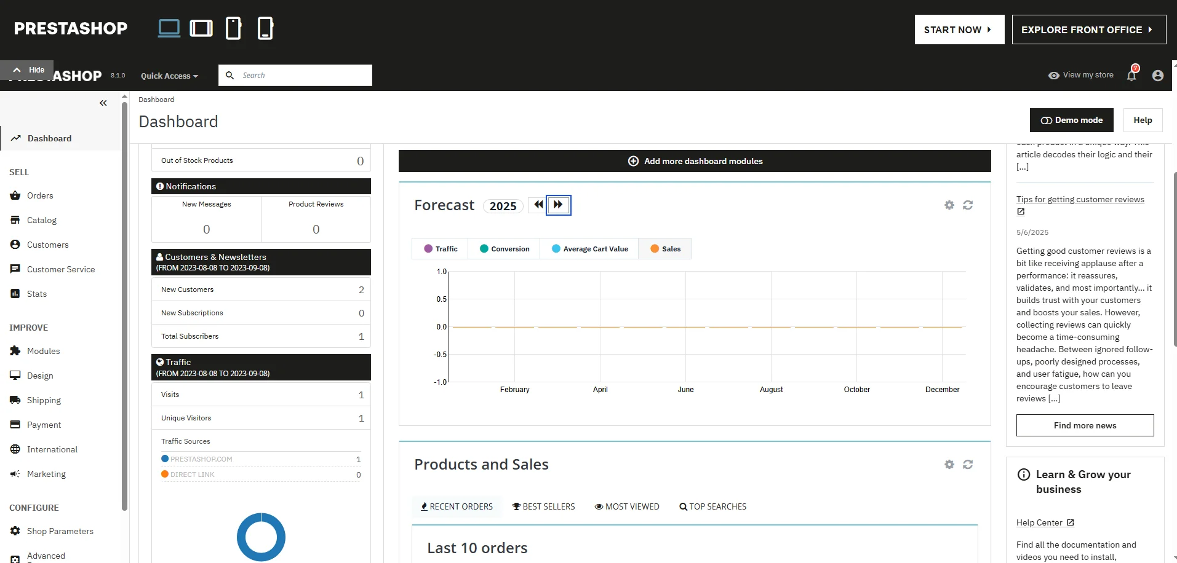Click the Search input field
Viewport: 1177px width, 563px height.
point(301,76)
